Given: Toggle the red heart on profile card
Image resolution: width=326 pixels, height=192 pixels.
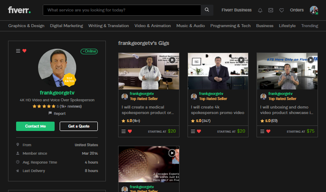Looking at the screenshot, I should [x=24, y=50].
